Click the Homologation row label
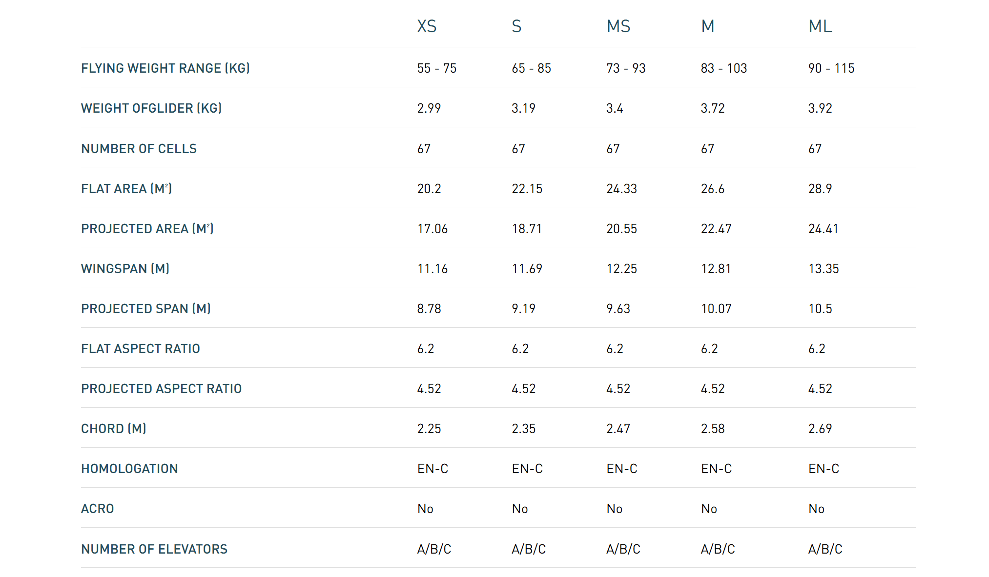 [x=129, y=469]
